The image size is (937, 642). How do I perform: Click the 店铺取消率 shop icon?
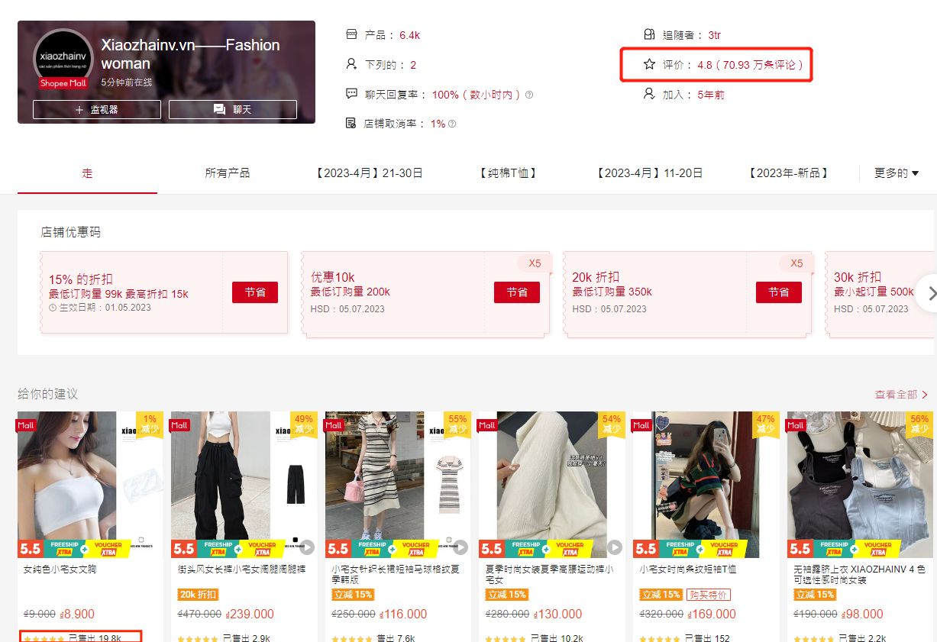[x=352, y=121]
